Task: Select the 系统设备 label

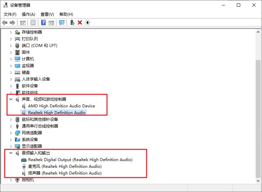Action: [30, 140]
